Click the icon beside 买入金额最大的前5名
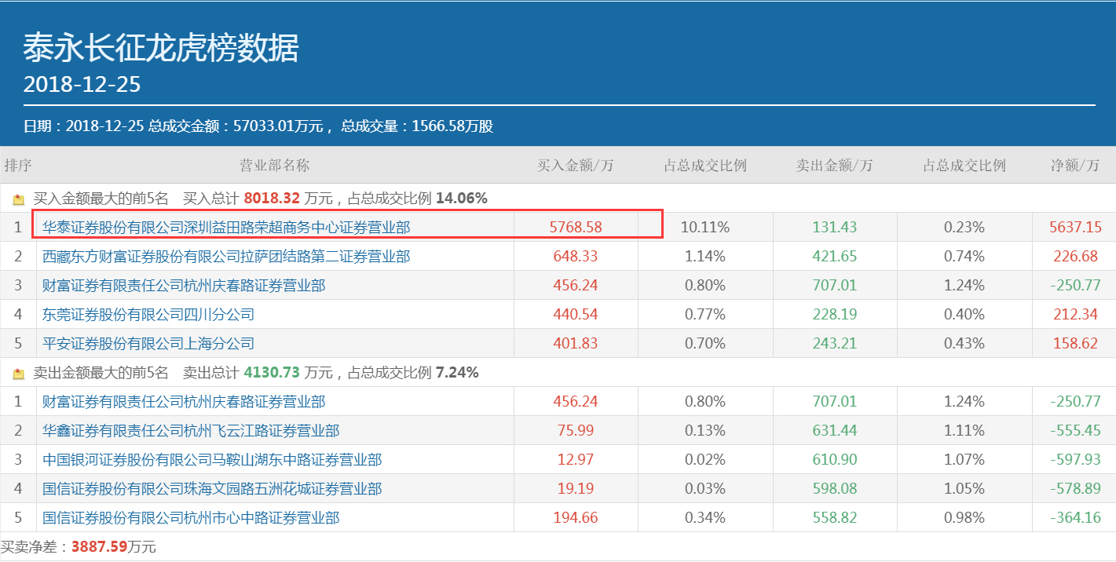This screenshot has height=562, width=1116. click(19, 199)
